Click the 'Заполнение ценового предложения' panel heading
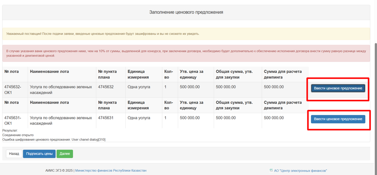The image size is (377, 175). (x=186, y=12)
